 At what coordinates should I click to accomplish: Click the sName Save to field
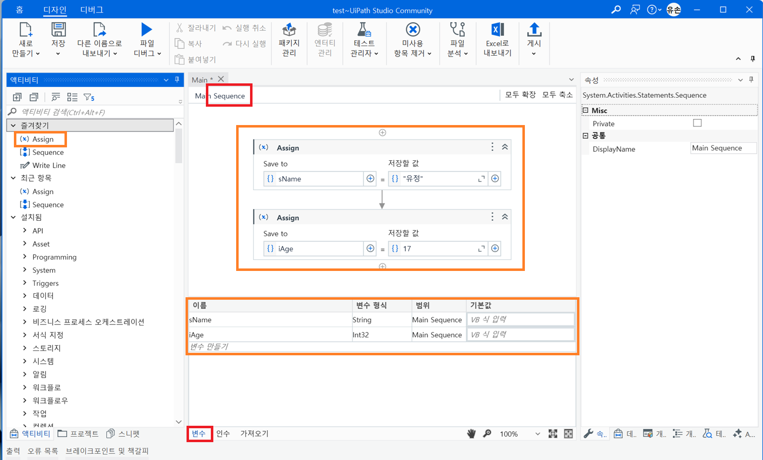point(314,179)
